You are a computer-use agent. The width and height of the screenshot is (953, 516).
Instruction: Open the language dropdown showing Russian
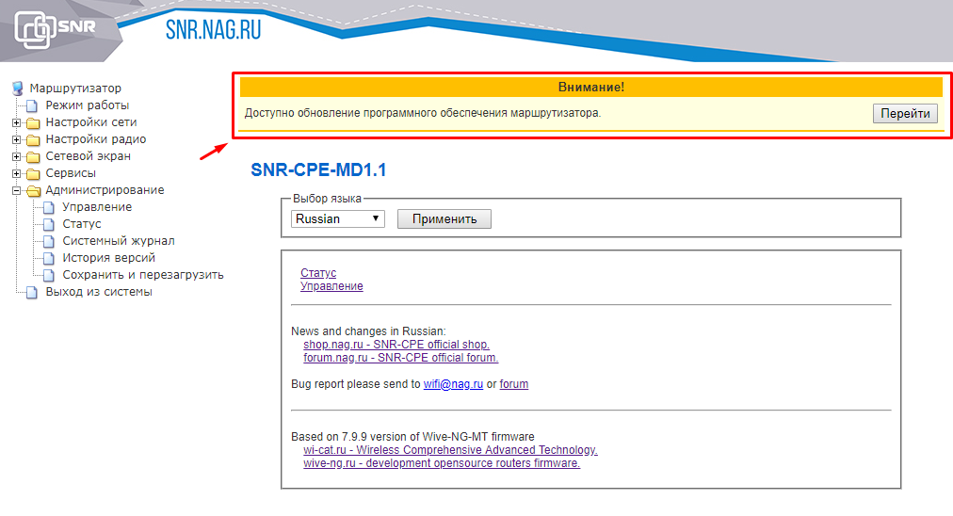(338, 218)
